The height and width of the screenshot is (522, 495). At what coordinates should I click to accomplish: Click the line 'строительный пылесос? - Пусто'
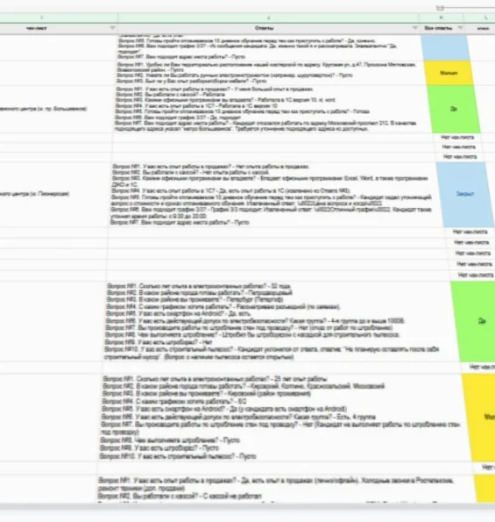tap(178, 456)
